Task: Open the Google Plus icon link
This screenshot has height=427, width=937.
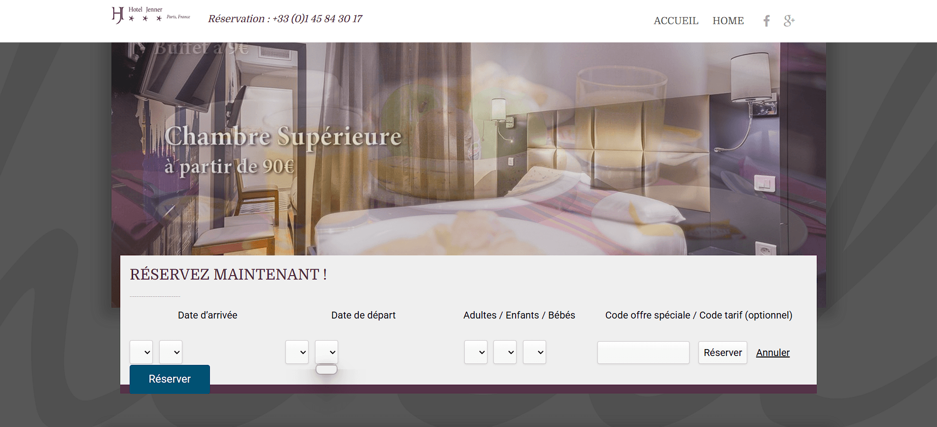Action: tap(789, 21)
